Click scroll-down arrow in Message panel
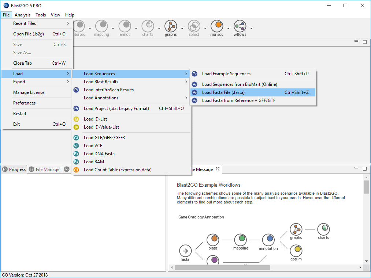371x278 pixels. (x=366, y=261)
